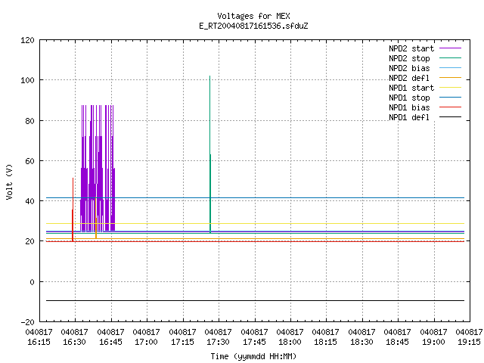Viewport: 484px width, 363px height.
Task: Click the 18:15 time axis label
Action: (x=326, y=342)
